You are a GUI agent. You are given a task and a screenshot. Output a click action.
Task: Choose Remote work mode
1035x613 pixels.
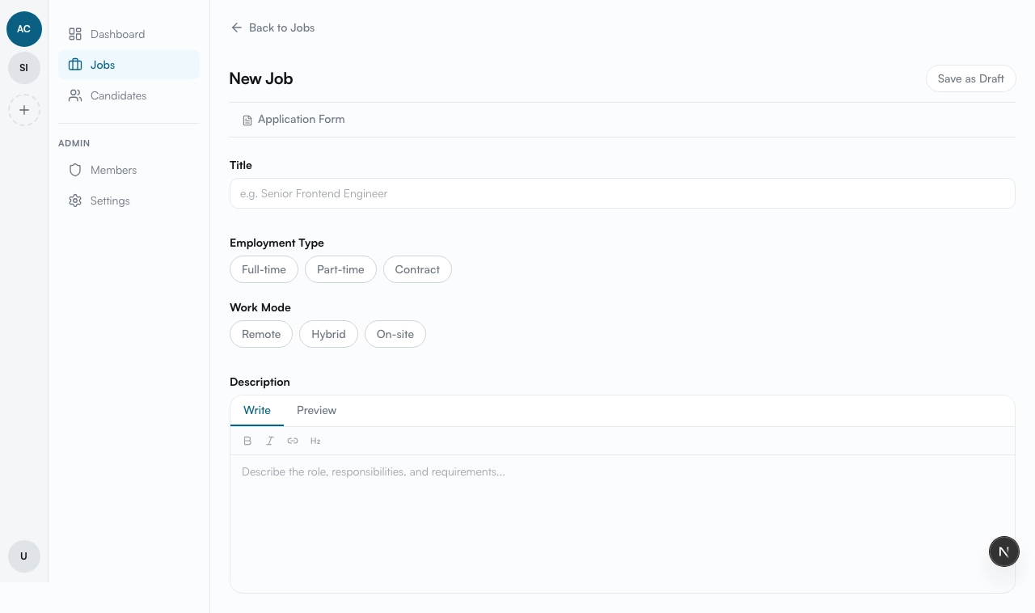(x=261, y=334)
